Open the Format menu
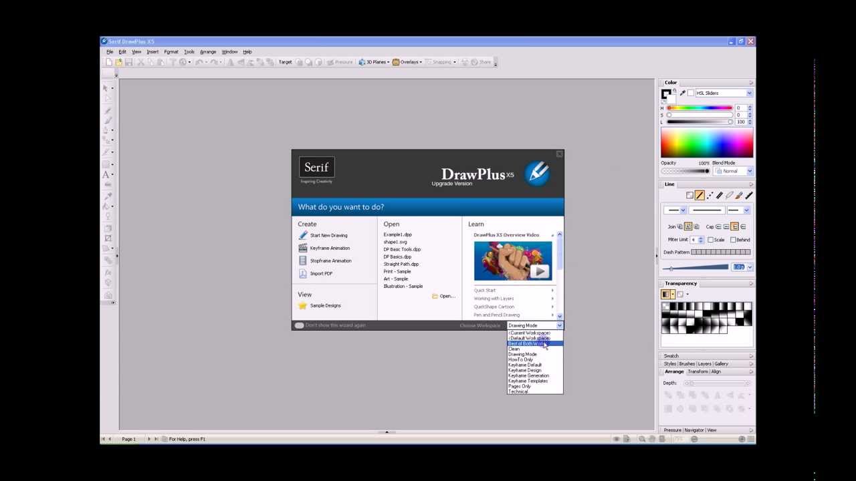The image size is (856, 481). [x=171, y=51]
